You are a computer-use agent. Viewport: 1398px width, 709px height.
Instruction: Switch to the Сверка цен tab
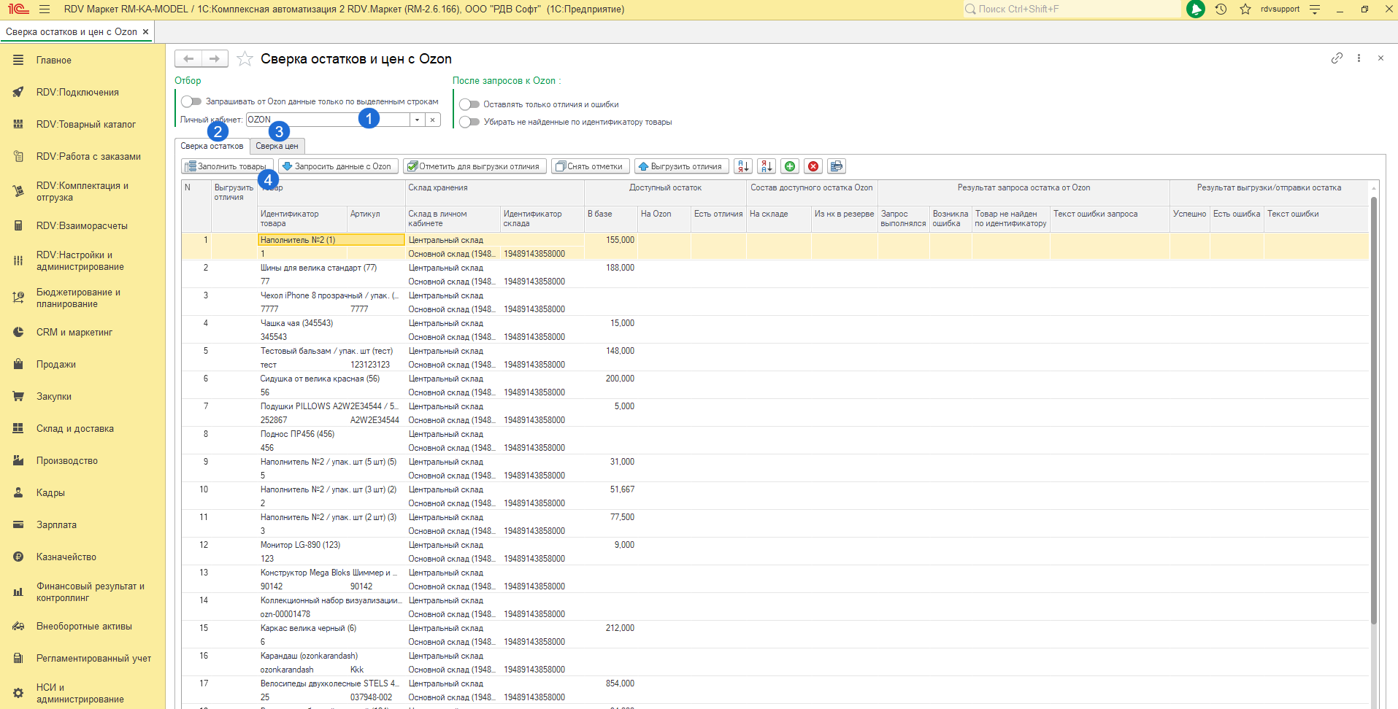[277, 146]
